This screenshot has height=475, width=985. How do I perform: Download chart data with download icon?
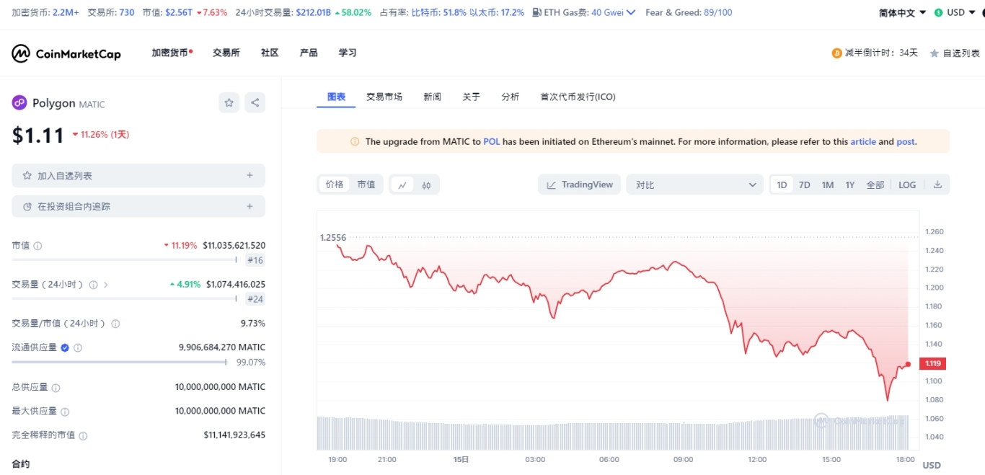coord(937,185)
